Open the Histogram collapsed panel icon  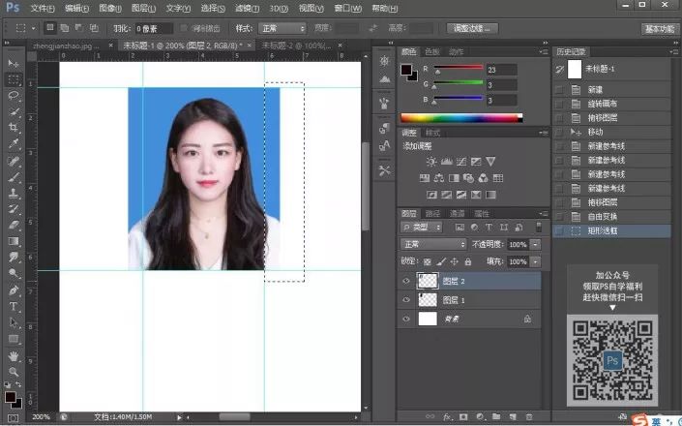pyautogui.click(x=384, y=79)
